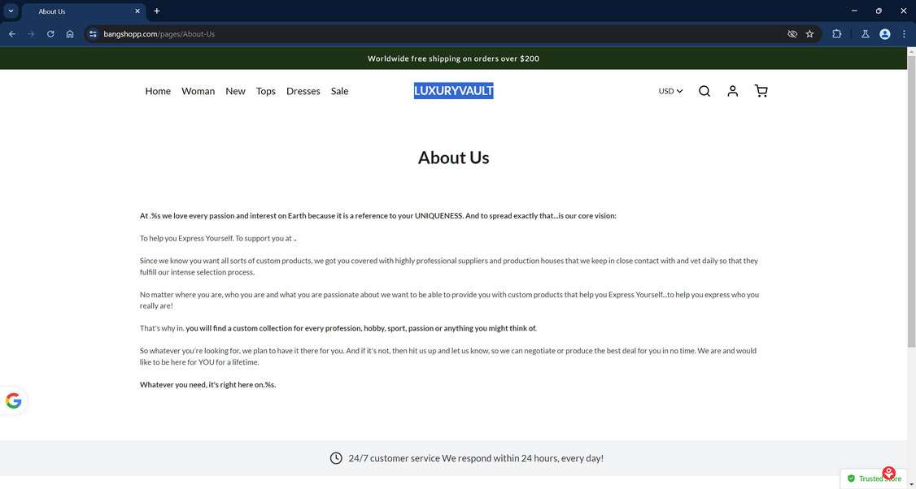Open the Dresses category
The height and width of the screenshot is (489, 916).
(303, 91)
